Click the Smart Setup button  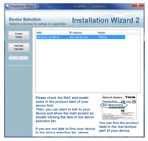pos(19,35)
